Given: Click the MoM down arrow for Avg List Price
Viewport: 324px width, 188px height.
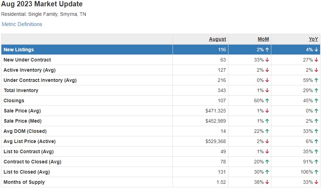Looking at the screenshot, I should (267, 141).
